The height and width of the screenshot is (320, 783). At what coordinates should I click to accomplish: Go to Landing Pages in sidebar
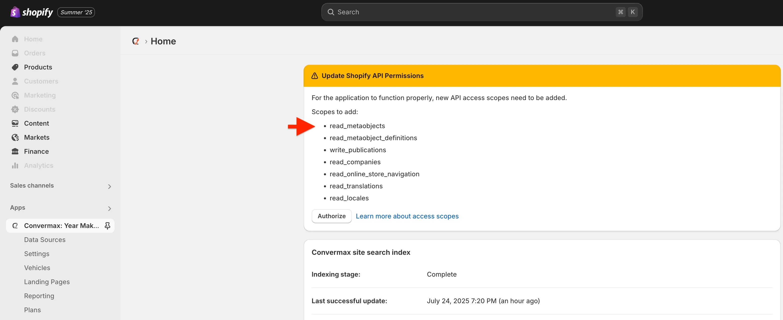click(47, 282)
